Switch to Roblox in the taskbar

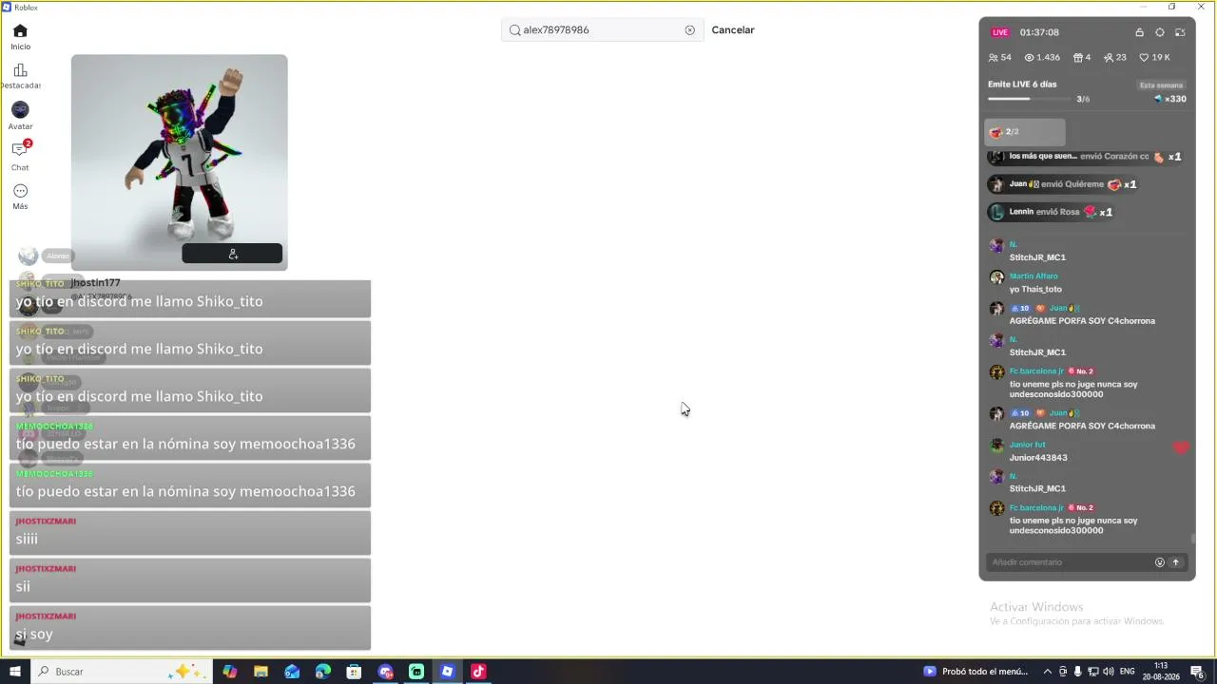447,672
